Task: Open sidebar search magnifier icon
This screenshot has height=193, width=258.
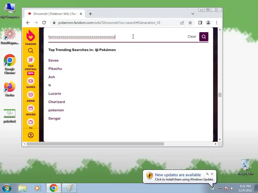Action: (x=30, y=51)
